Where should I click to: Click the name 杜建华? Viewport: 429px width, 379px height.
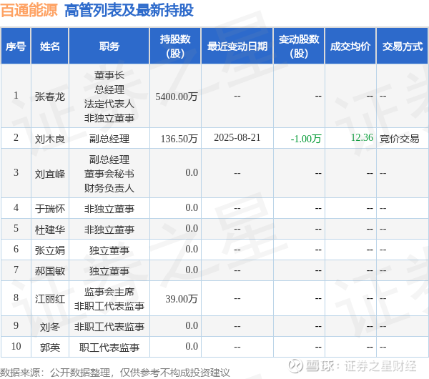tap(50, 230)
